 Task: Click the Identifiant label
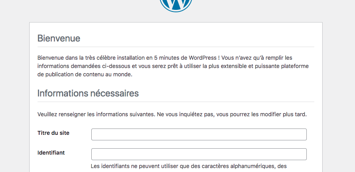click(x=51, y=153)
